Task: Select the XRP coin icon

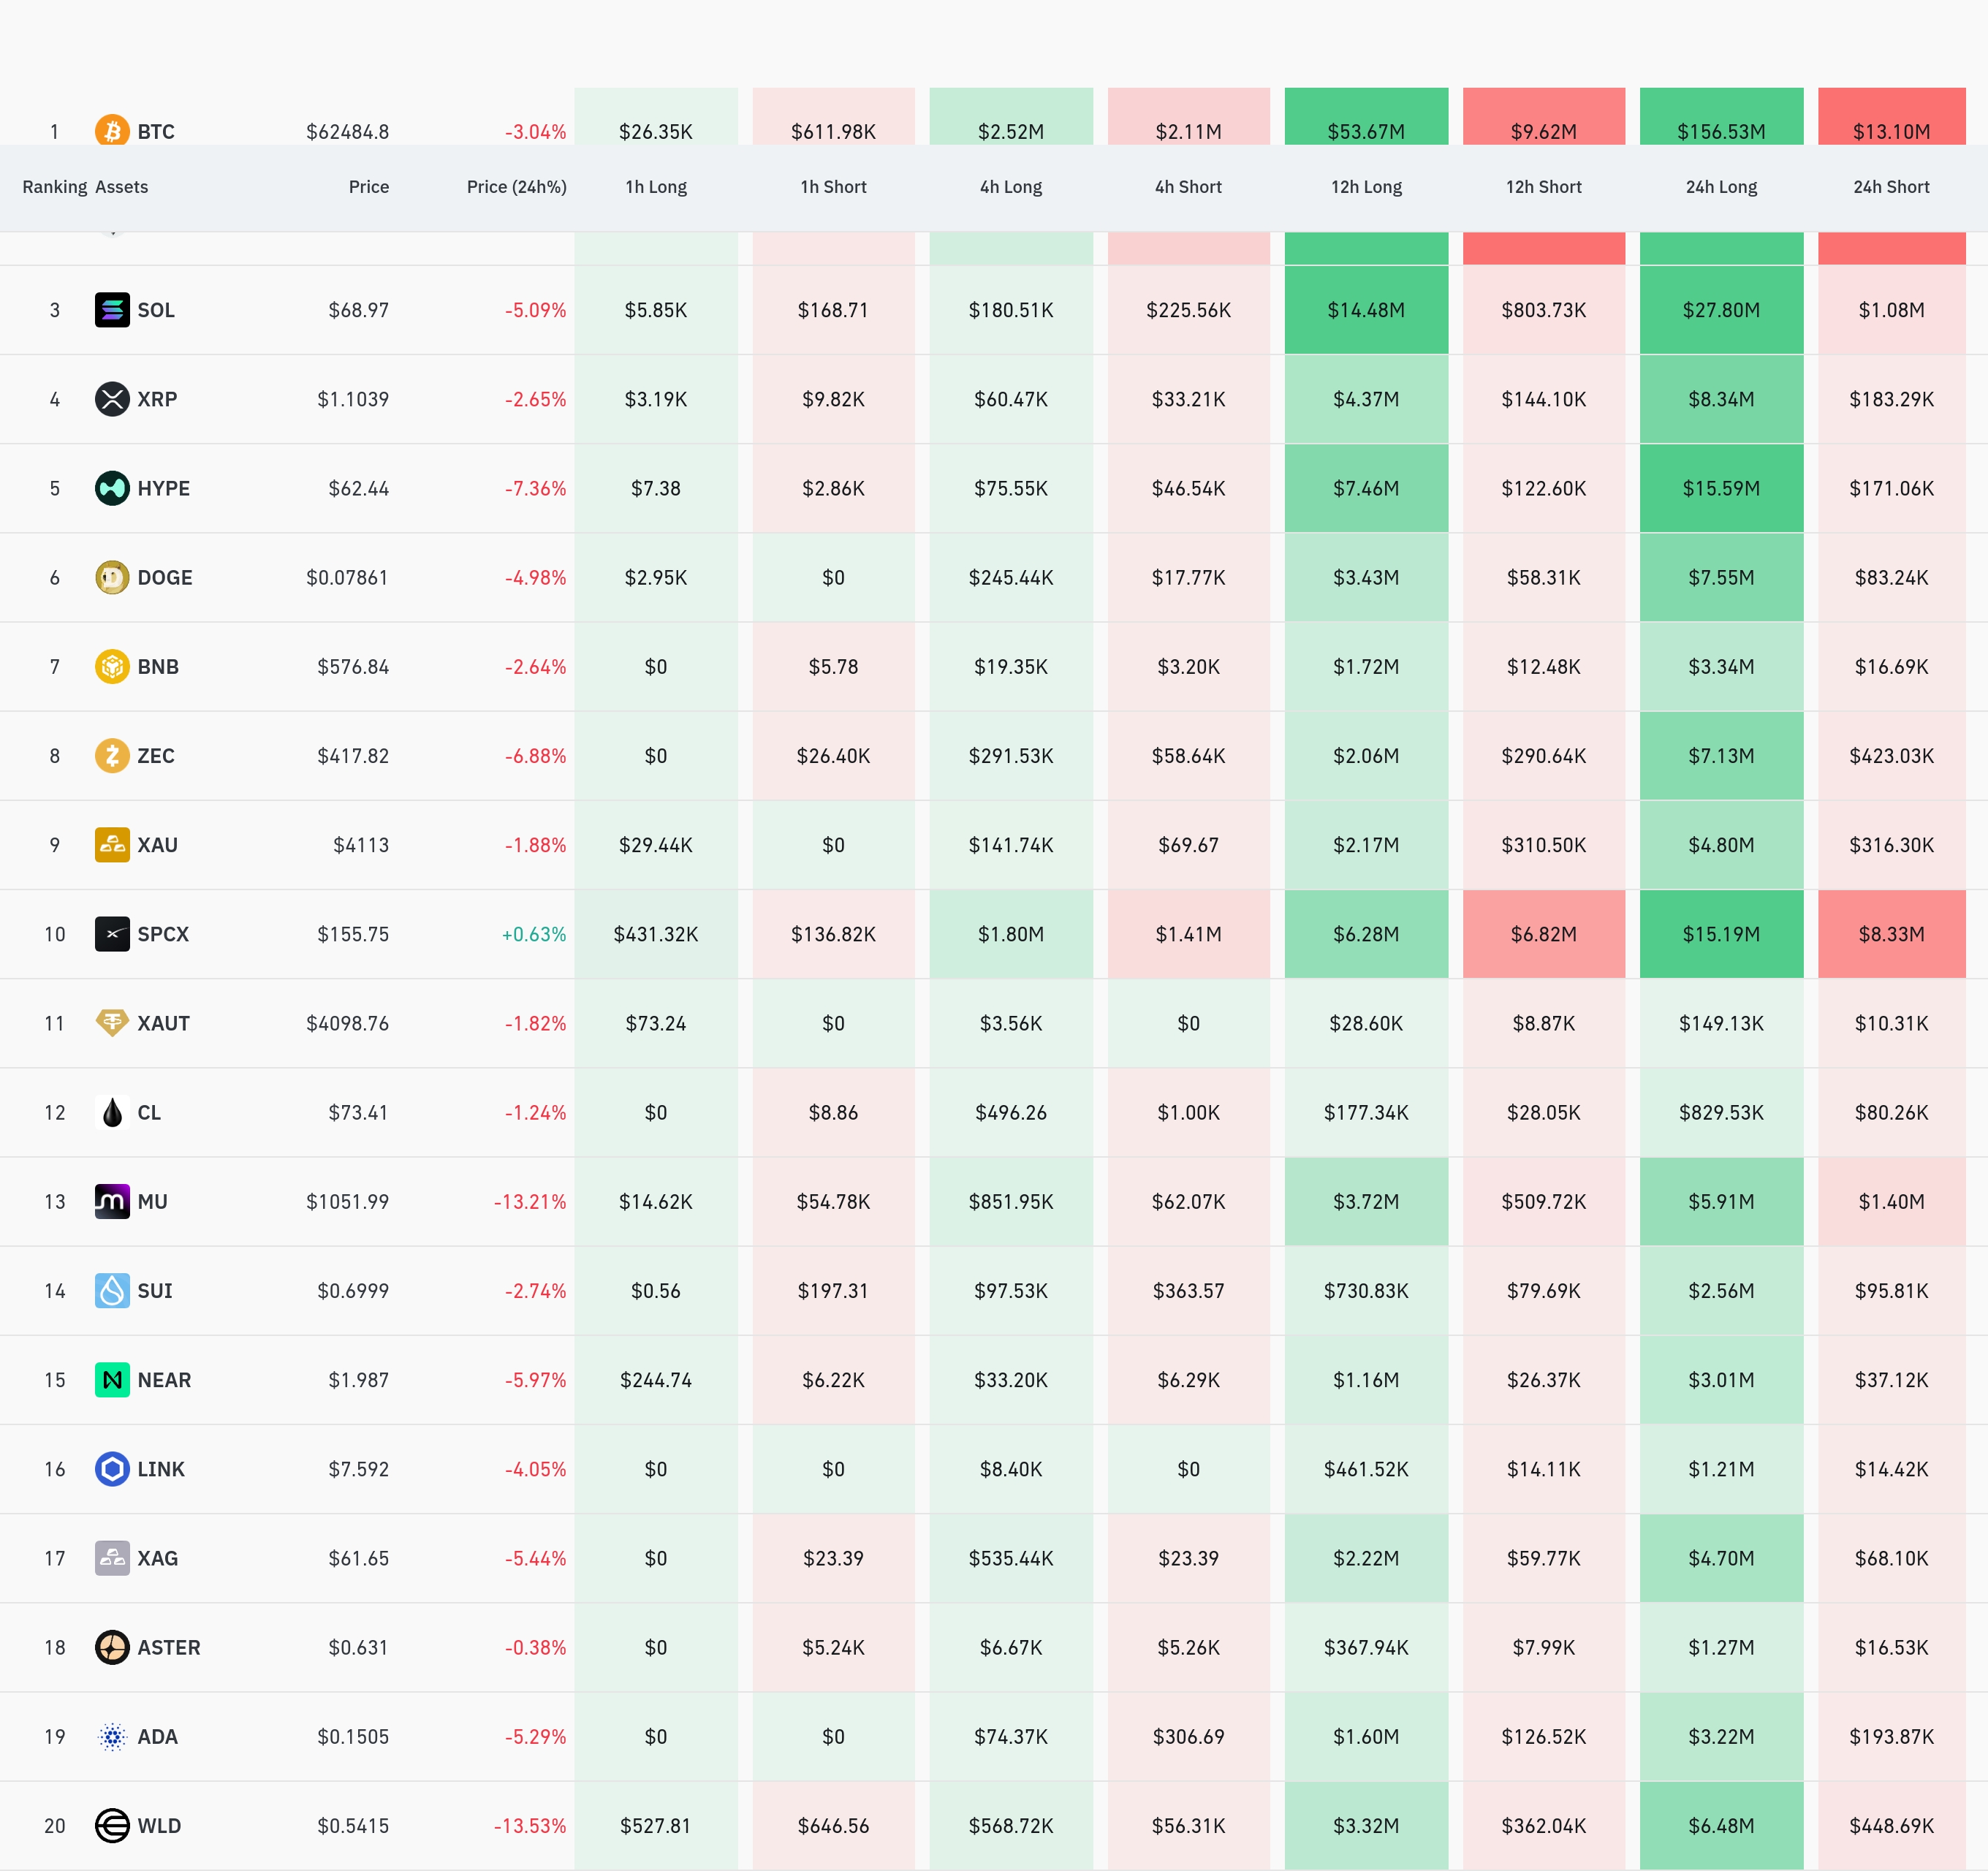Action: click(x=112, y=399)
